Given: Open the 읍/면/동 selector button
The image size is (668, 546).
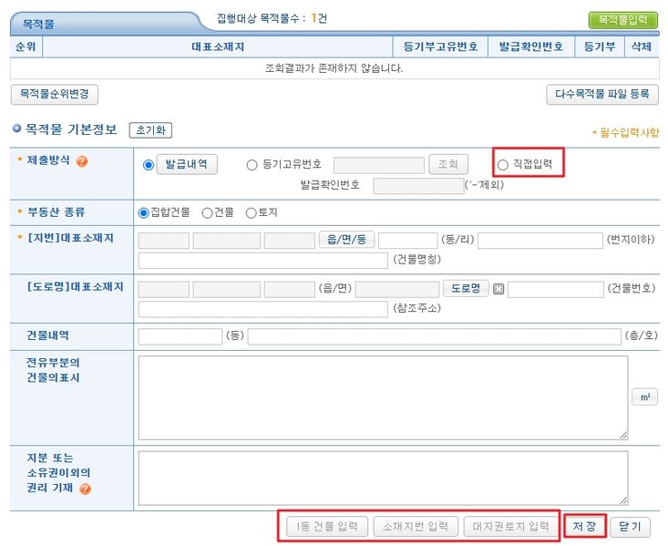Looking at the screenshot, I should click(x=347, y=240).
